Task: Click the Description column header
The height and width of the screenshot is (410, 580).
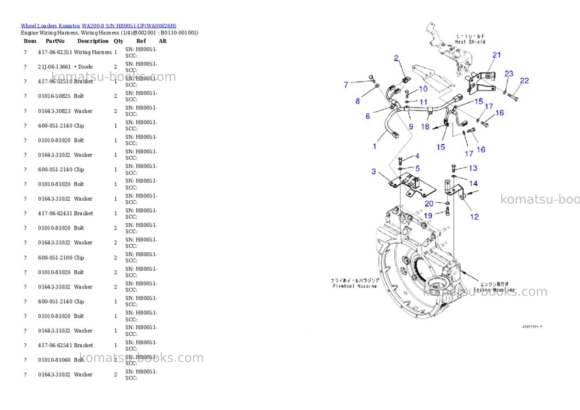Action: [x=93, y=41]
